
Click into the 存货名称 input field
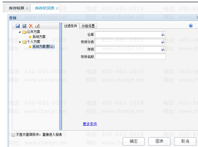[x=130, y=57]
